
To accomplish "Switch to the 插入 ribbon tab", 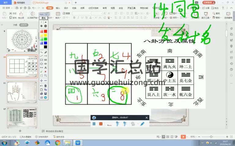I will [58, 8].
